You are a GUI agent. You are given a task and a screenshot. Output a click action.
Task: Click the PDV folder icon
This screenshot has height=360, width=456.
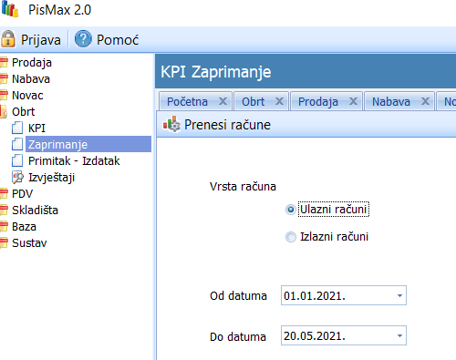(x=4, y=194)
